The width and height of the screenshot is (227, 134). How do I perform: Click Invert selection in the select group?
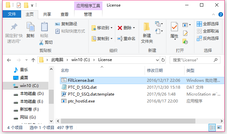click(208, 38)
